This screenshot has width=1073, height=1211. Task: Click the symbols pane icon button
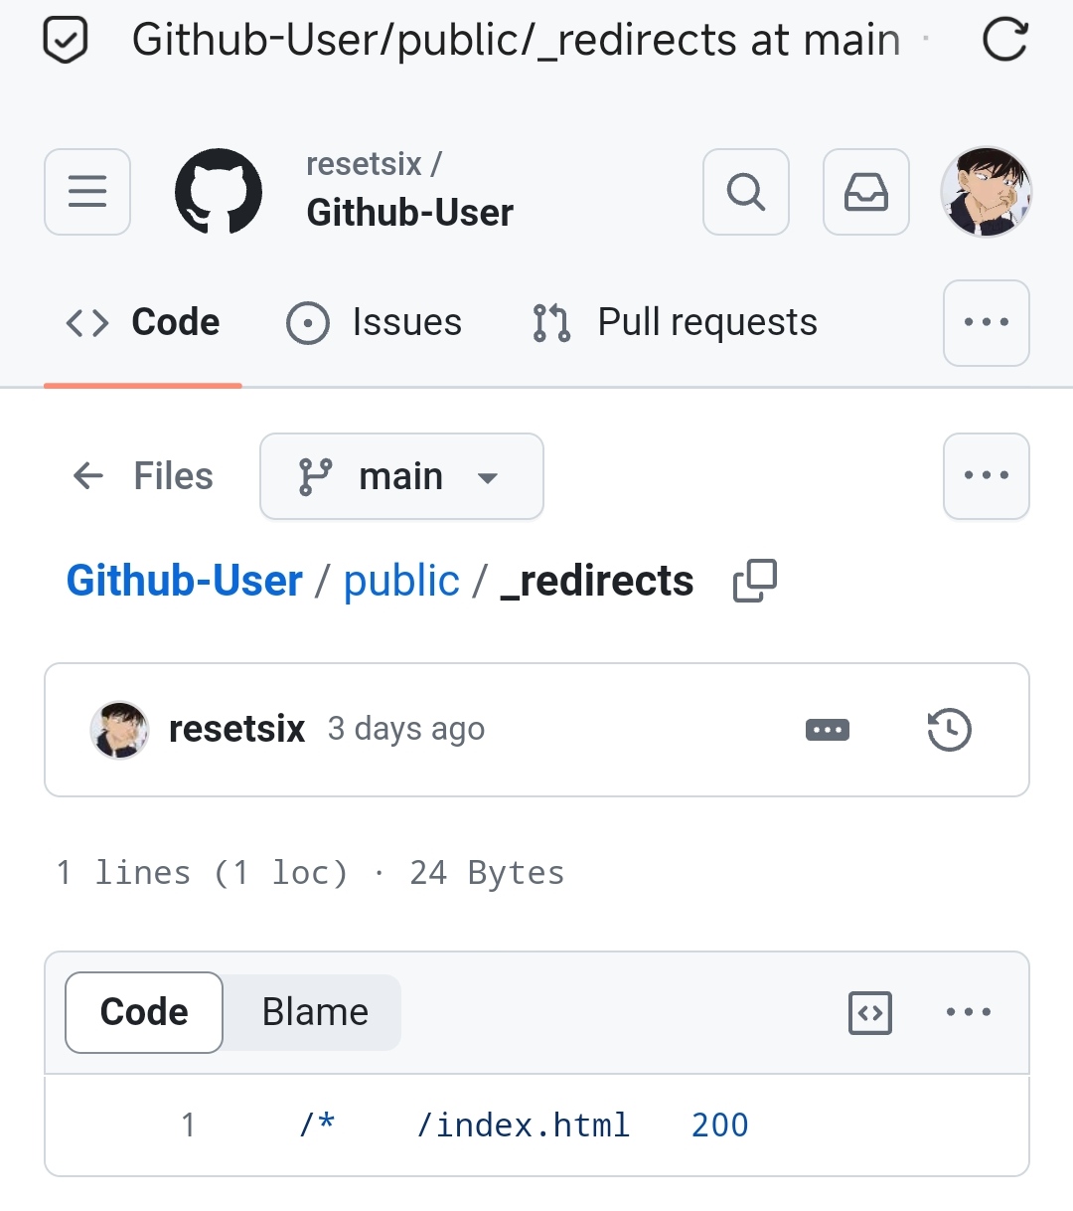[870, 1013]
